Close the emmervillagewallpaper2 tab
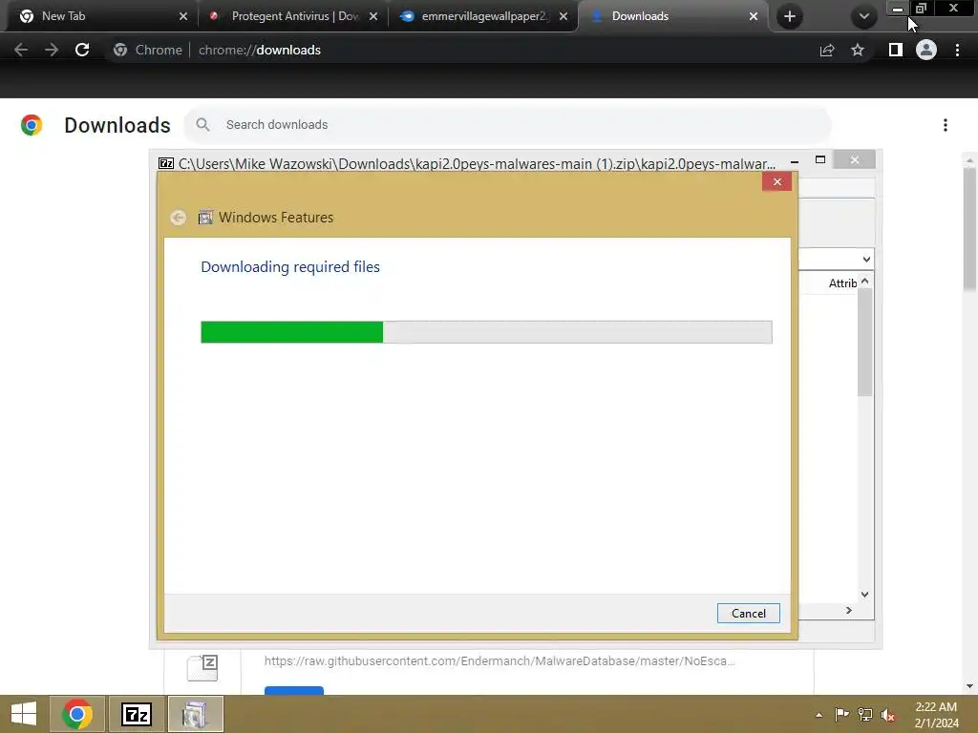This screenshot has height=733, width=978. pos(563,16)
